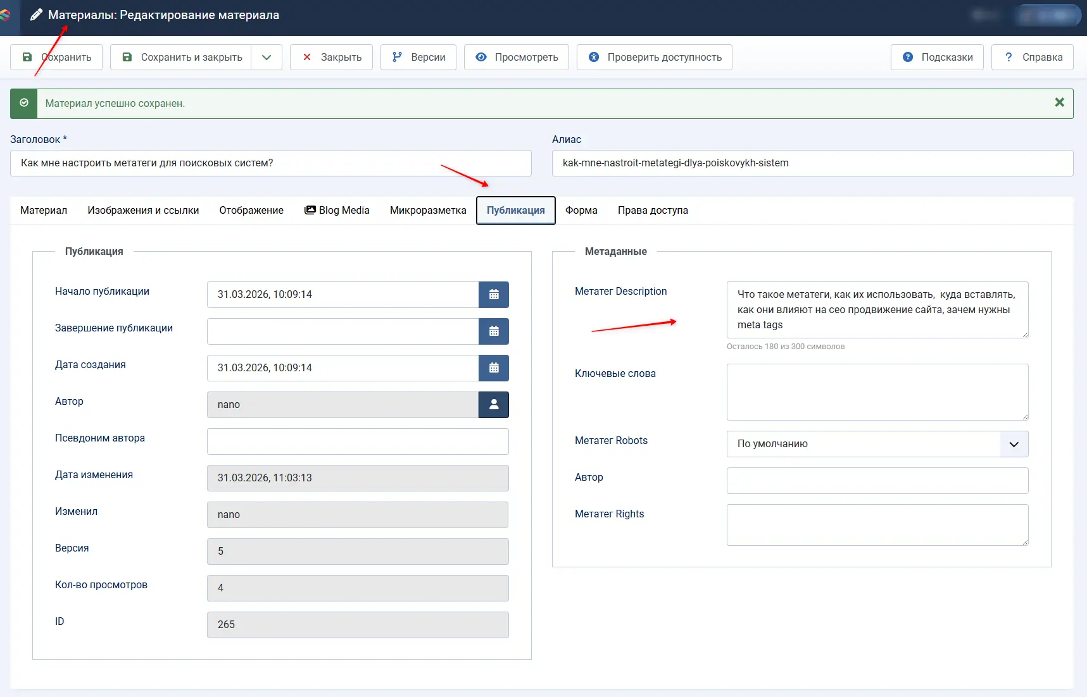Focus the Псевдоним автора field
The image size is (1087, 697).
[358, 441]
